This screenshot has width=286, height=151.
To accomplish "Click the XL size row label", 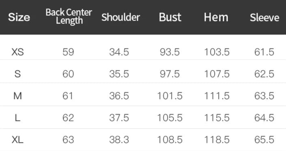I will point(17,140).
